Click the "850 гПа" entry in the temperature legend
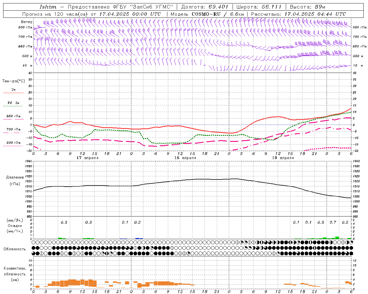 click(13, 116)
